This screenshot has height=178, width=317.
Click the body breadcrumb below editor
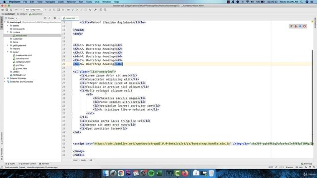84,160
